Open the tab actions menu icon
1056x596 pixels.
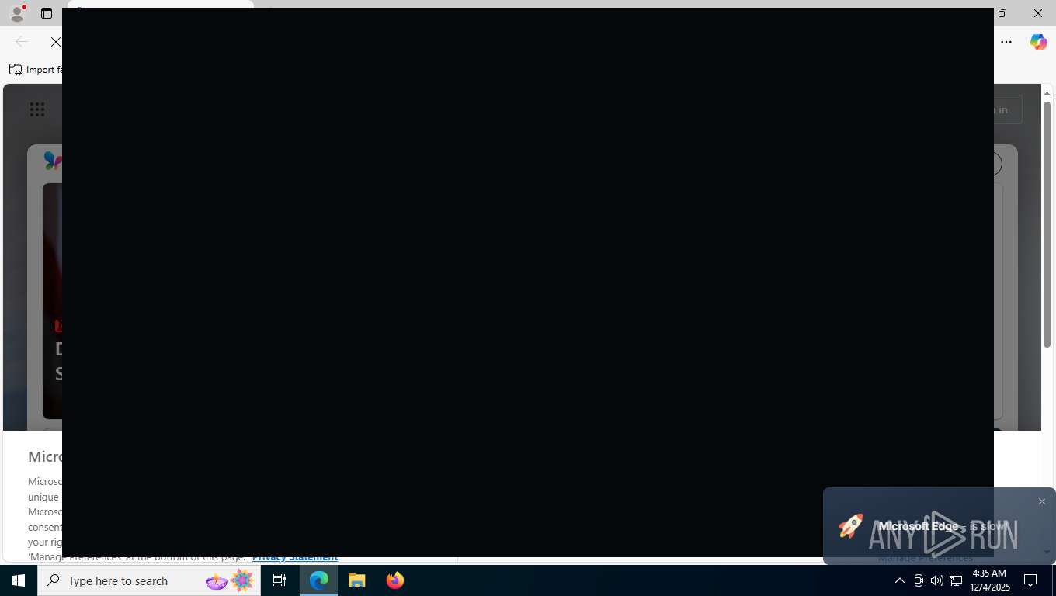click(x=47, y=13)
